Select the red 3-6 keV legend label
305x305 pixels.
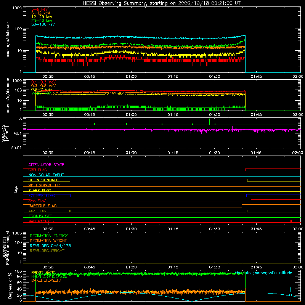click(x=39, y=9)
